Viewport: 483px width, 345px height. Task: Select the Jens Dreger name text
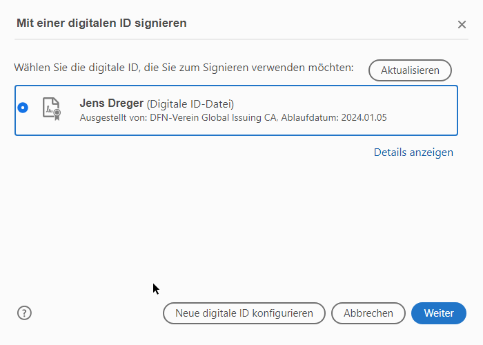click(x=112, y=103)
